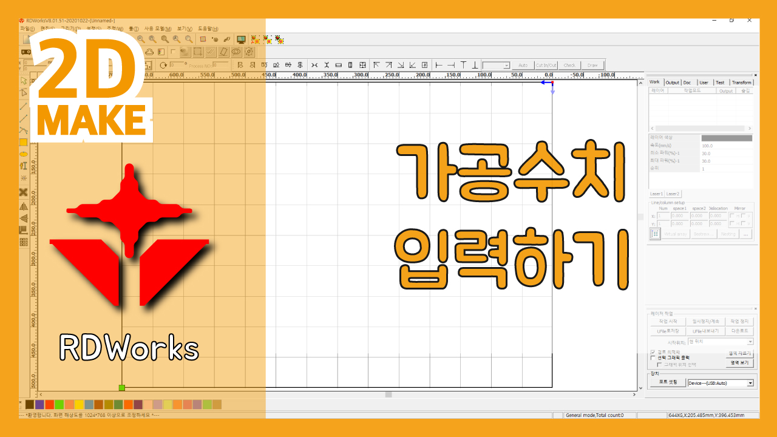Viewport: 777px width, 437px height.
Task: Toggle Mirror V checkbox in Y row
Action: coord(743,223)
